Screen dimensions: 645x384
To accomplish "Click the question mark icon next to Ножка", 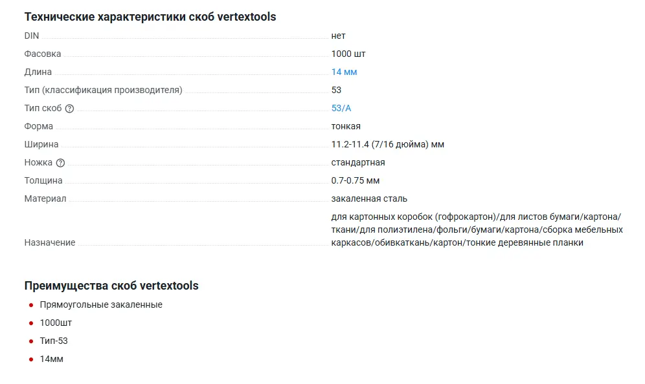I will click(x=61, y=163).
